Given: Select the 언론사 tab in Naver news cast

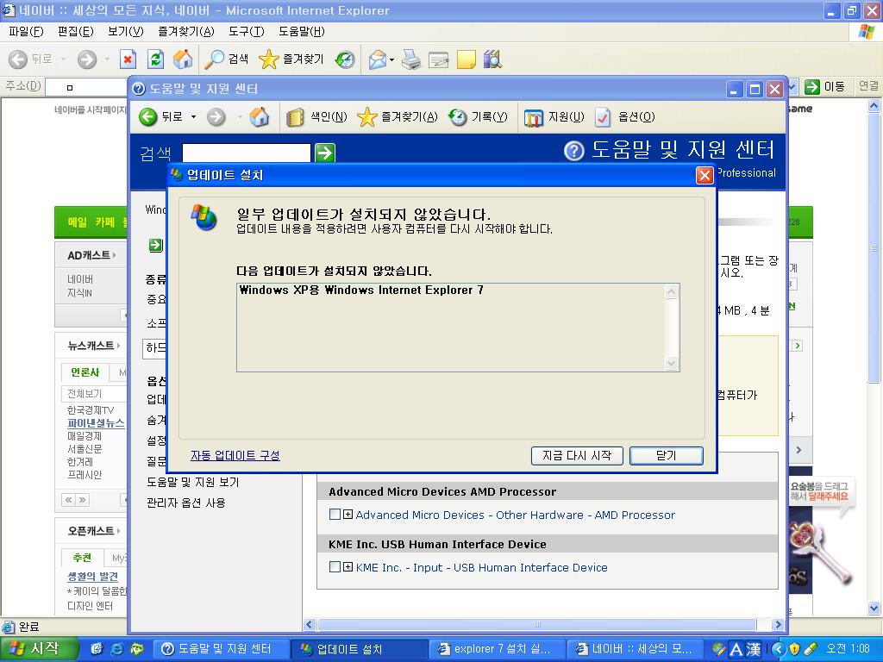Looking at the screenshot, I should pos(85,372).
